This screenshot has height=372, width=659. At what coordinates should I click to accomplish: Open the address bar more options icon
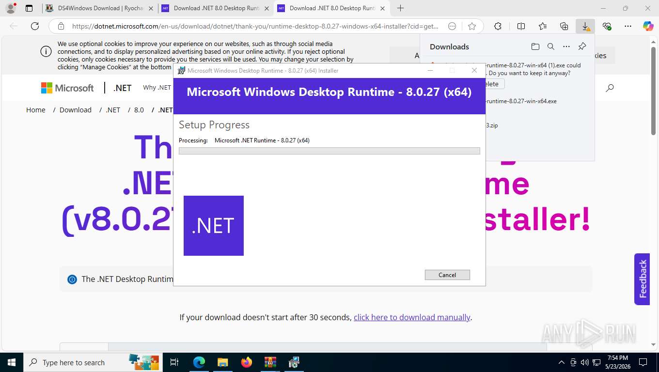tap(452, 26)
